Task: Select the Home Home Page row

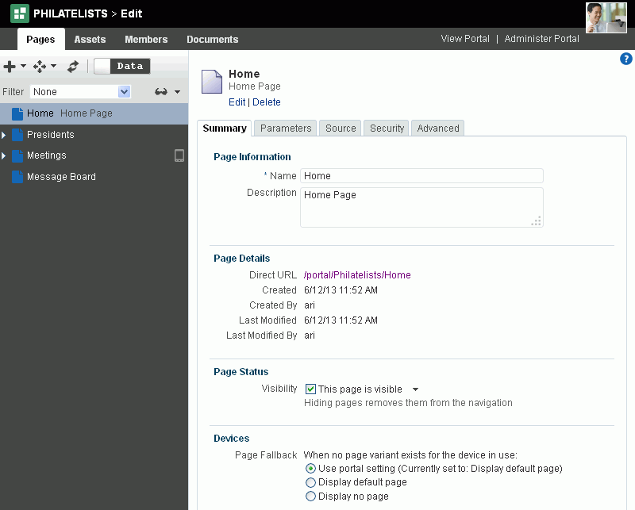Action: 94,113
